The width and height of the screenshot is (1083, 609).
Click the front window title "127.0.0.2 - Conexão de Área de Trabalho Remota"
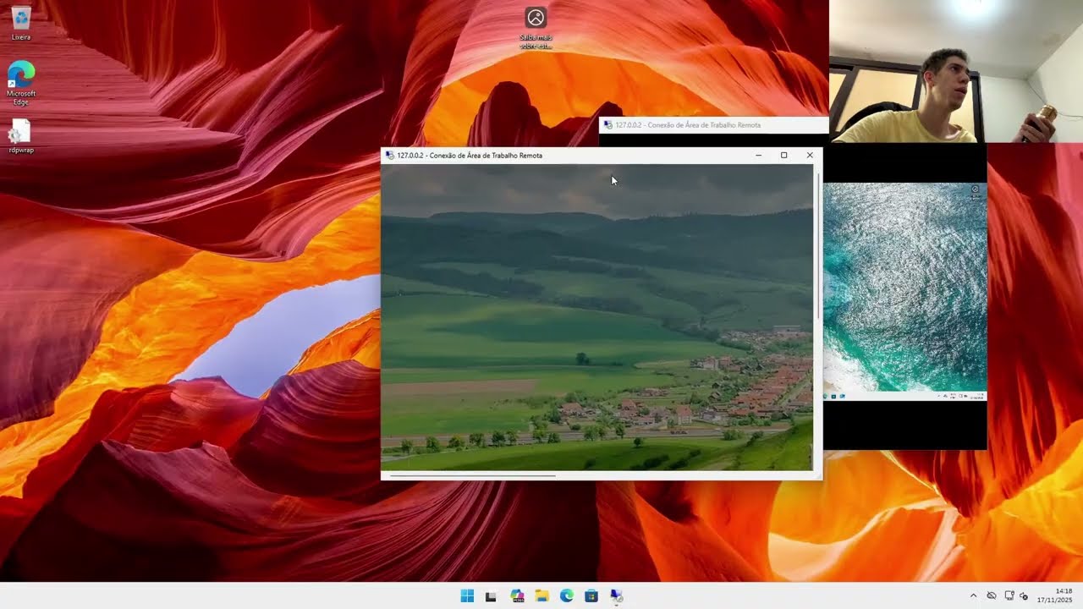click(470, 156)
